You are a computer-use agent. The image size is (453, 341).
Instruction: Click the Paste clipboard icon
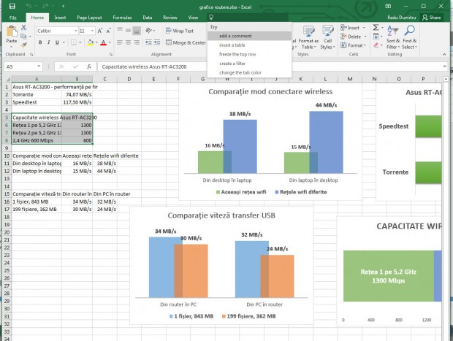click(x=12, y=31)
